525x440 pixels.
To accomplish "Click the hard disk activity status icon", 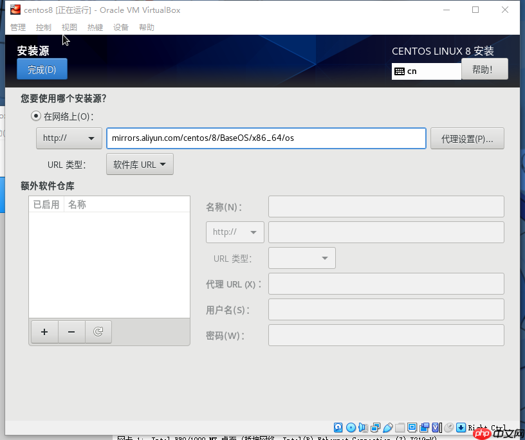I will tap(338, 427).
